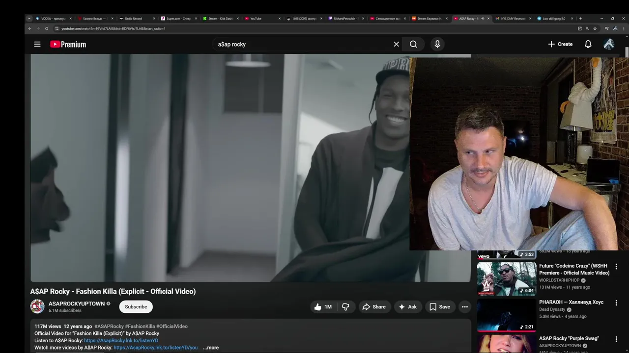Screen dimensions: 629x353
Task: Like the Fashion Killa video
Action: click(322, 307)
